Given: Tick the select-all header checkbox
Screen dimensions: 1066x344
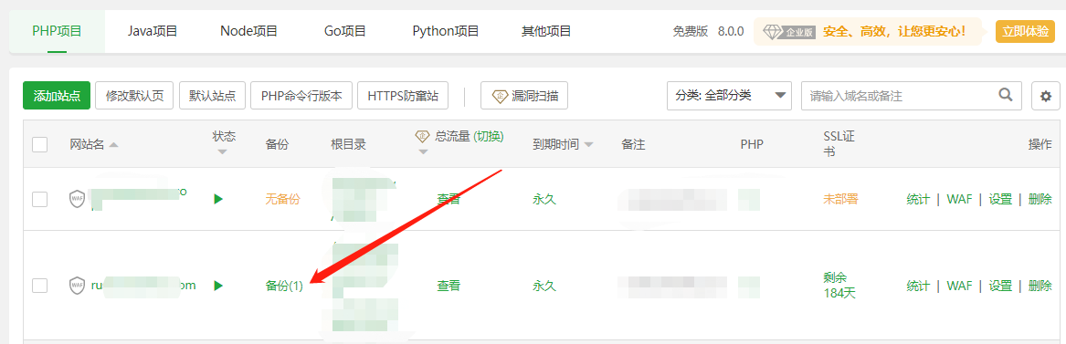Looking at the screenshot, I should 39,144.
